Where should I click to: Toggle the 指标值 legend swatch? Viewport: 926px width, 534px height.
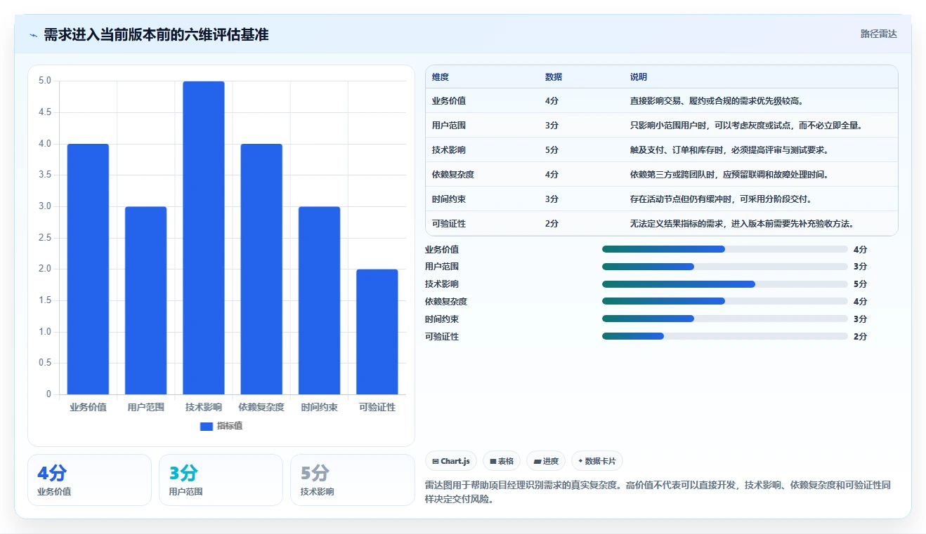point(207,426)
